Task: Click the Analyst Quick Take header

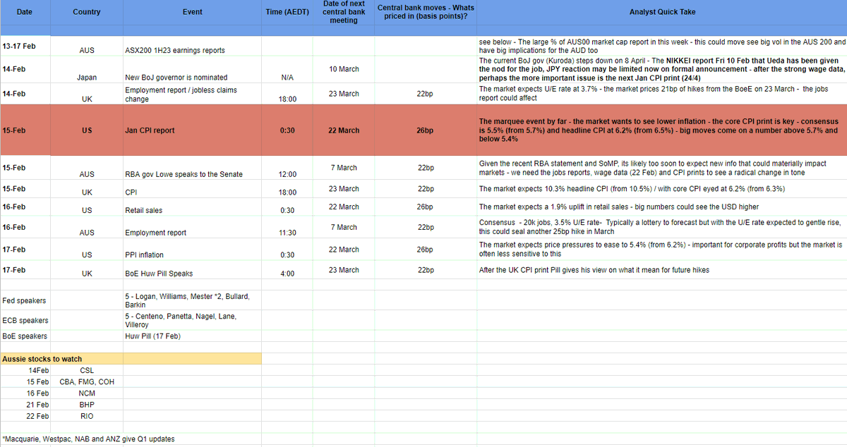Action: coord(661,12)
